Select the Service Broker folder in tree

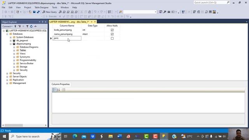[26, 63]
